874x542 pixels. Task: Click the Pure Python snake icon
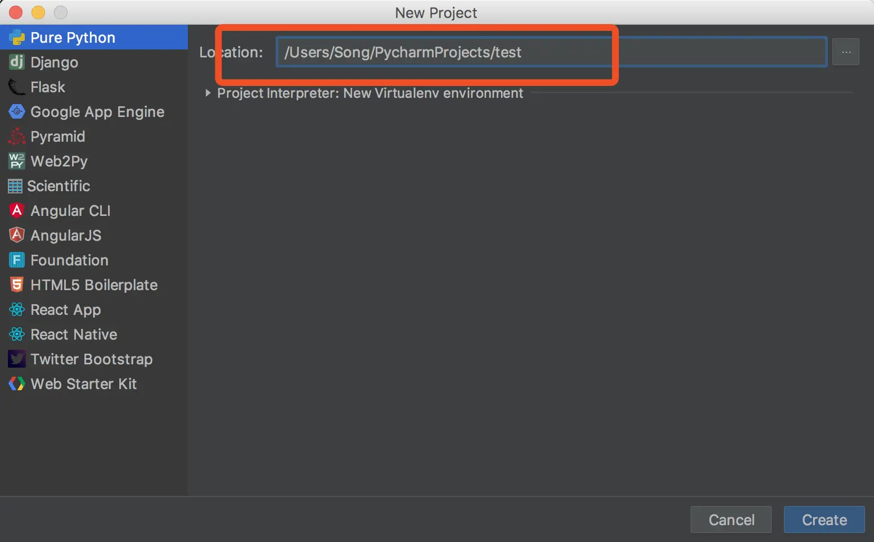tap(17, 38)
